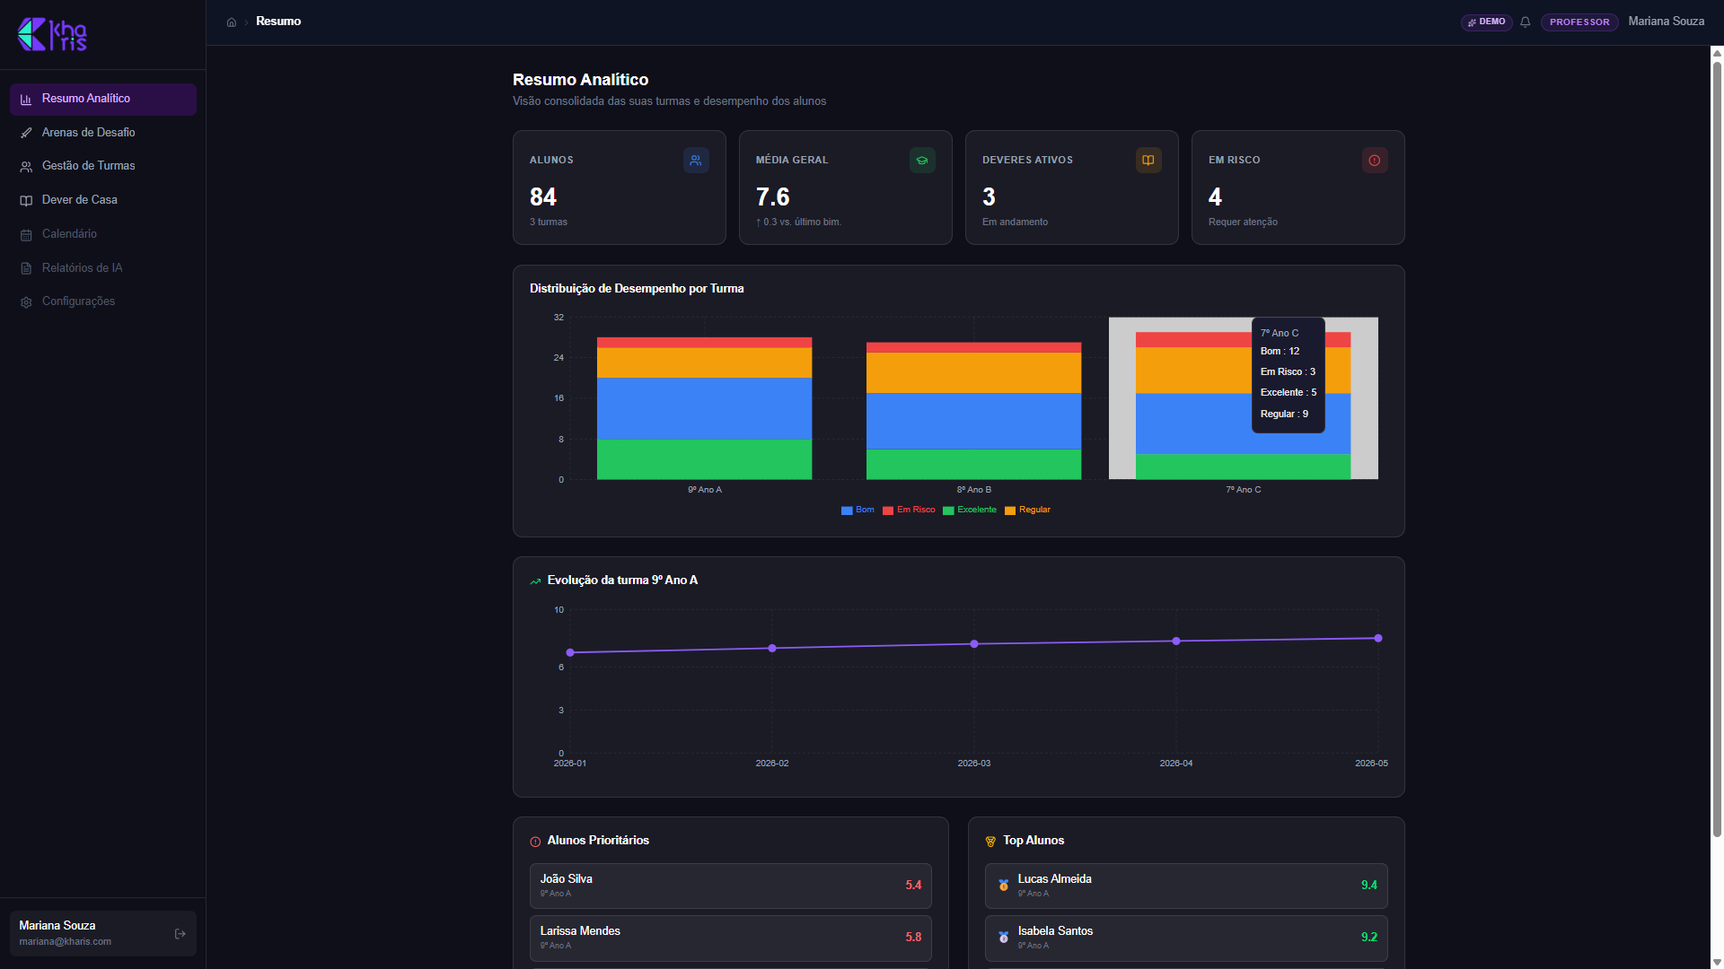Viewport: 1724px width, 969px height.
Task: Toggle the Bom legend swatch
Action: [847, 511]
